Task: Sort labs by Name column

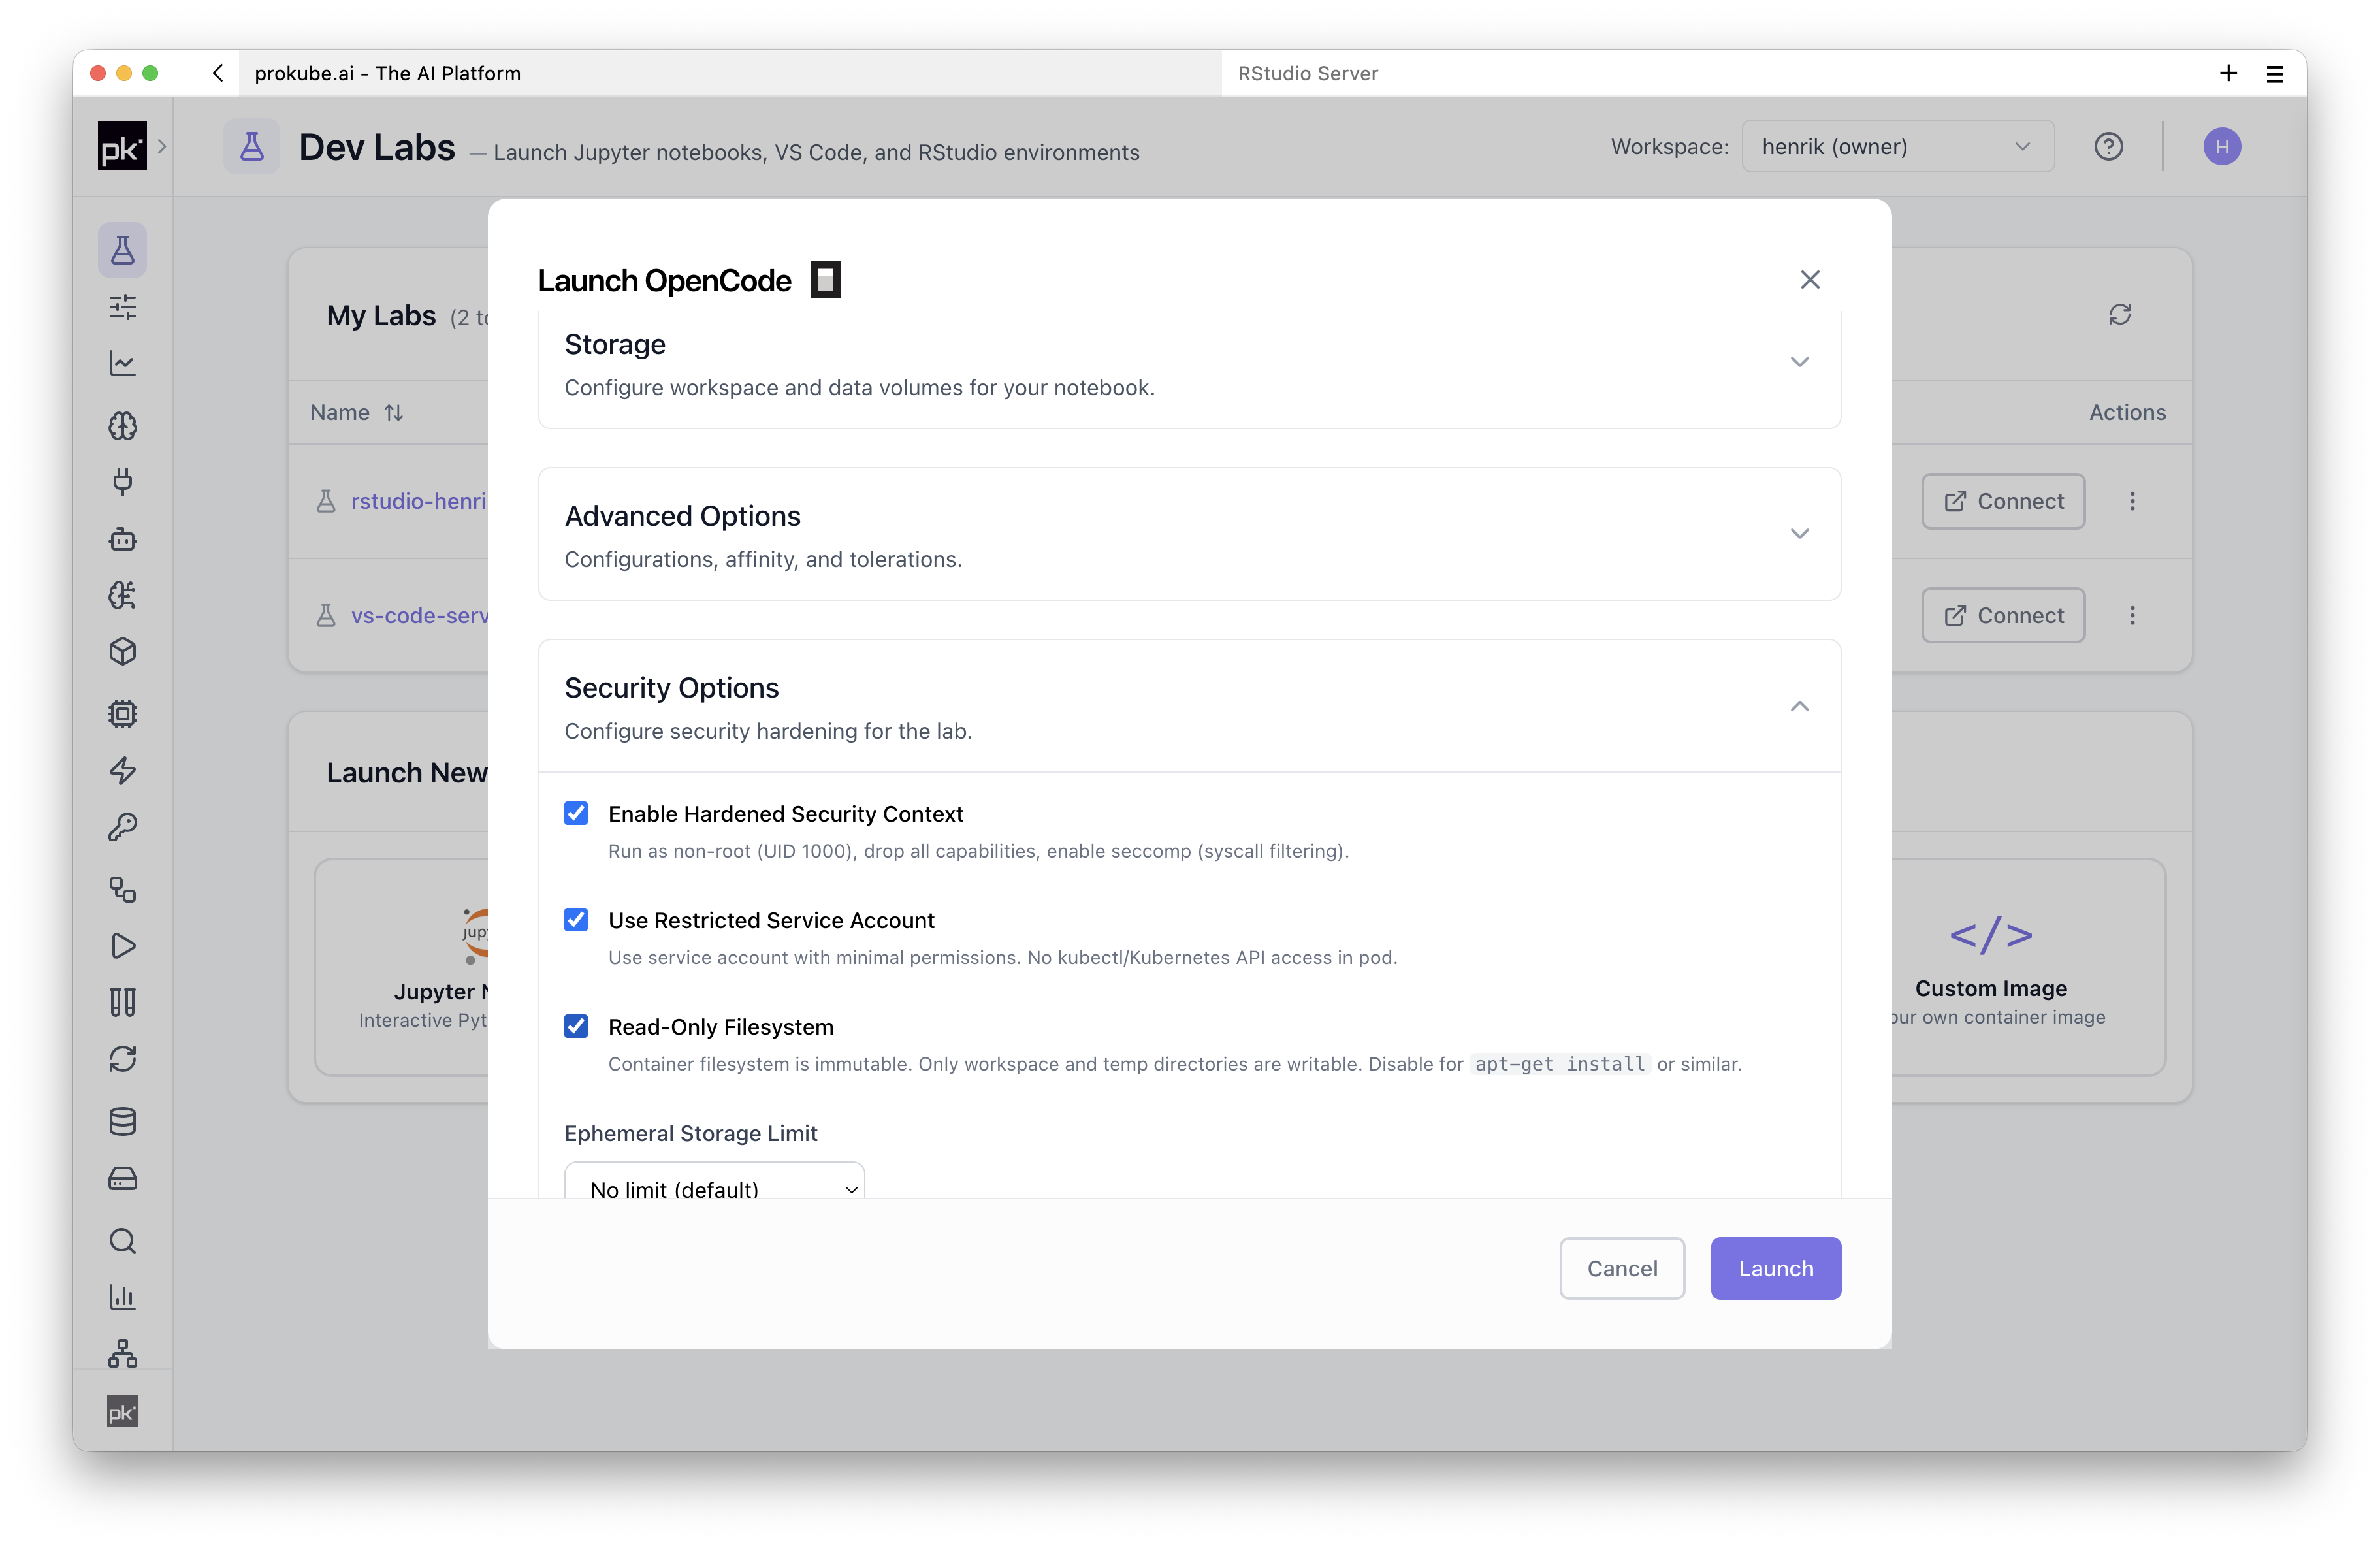Action: click(x=356, y=412)
